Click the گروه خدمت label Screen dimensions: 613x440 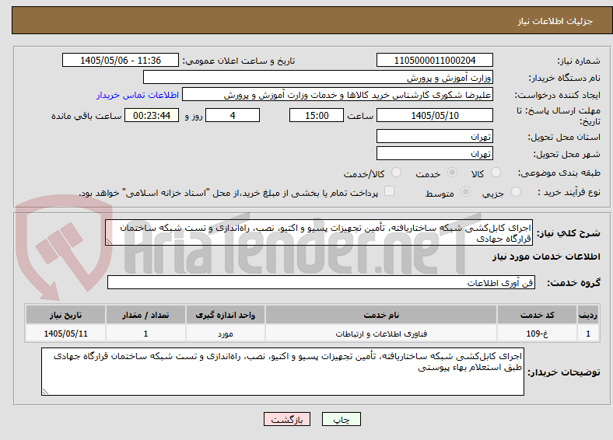[x=573, y=283]
